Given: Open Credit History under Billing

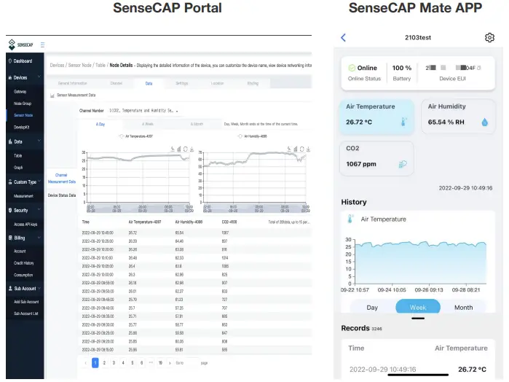Looking at the screenshot, I should (24, 263).
